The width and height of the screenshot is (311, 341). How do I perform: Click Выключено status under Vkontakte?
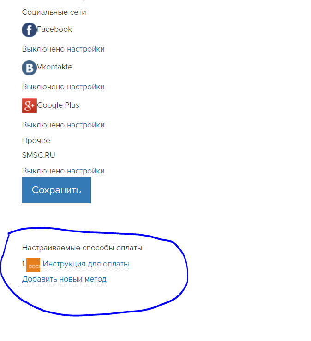point(43,87)
